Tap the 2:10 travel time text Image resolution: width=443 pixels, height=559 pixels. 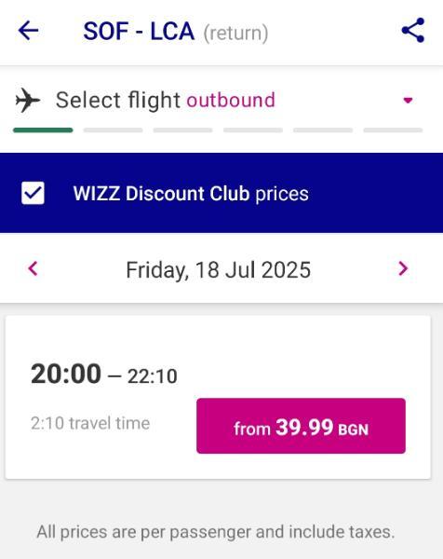[x=90, y=423]
